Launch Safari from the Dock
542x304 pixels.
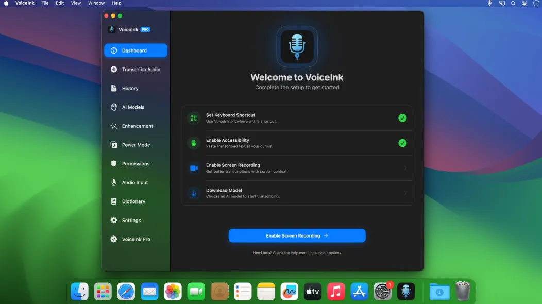pyautogui.click(x=126, y=292)
